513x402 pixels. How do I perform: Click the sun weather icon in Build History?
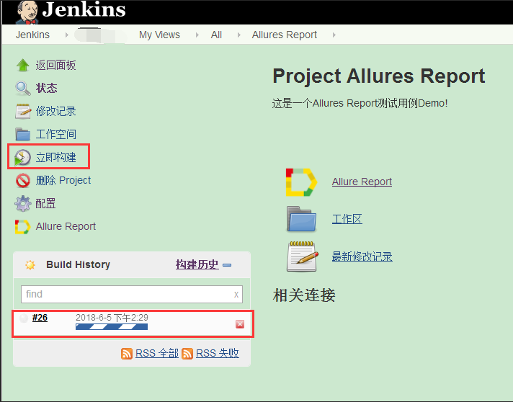[30, 264]
